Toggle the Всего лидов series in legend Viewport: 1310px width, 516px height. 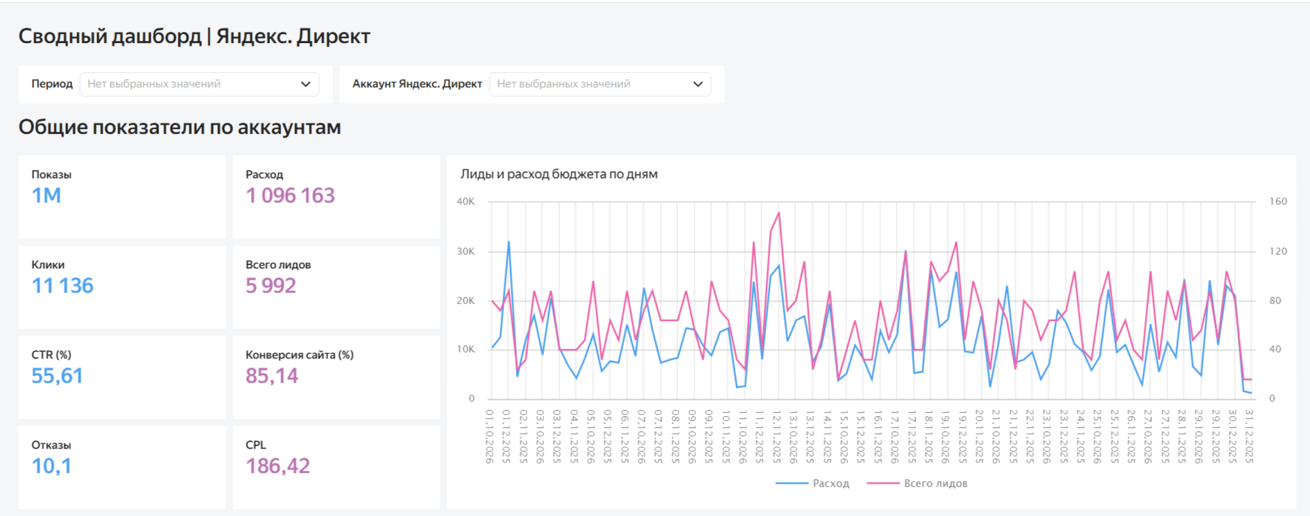(x=935, y=483)
